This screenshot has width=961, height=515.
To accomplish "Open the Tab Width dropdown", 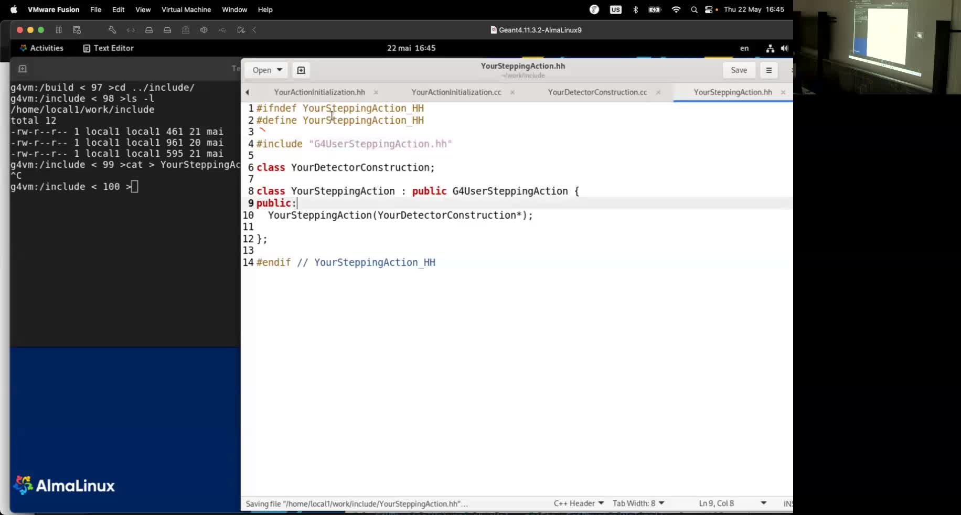I will (x=638, y=503).
